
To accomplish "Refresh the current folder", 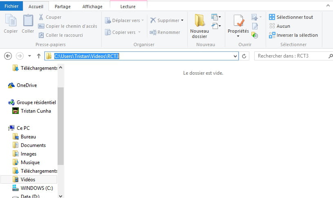I will [244, 56].
